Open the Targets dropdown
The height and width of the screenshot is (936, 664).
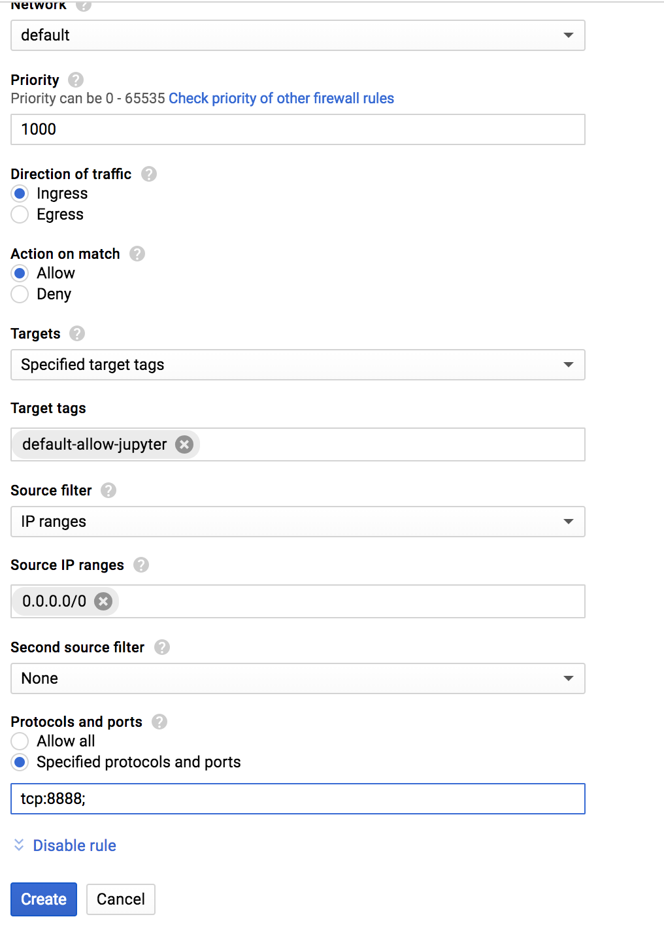[x=297, y=365]
